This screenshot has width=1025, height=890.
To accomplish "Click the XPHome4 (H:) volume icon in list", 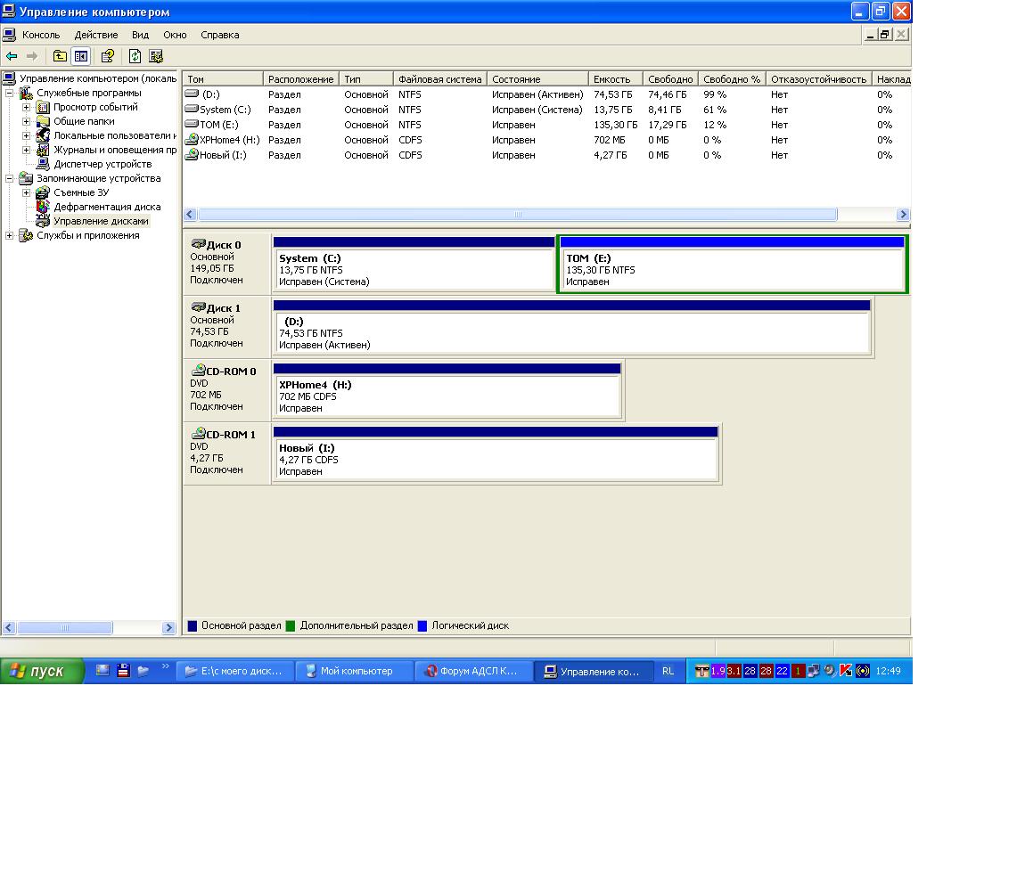I will (192, 140).
